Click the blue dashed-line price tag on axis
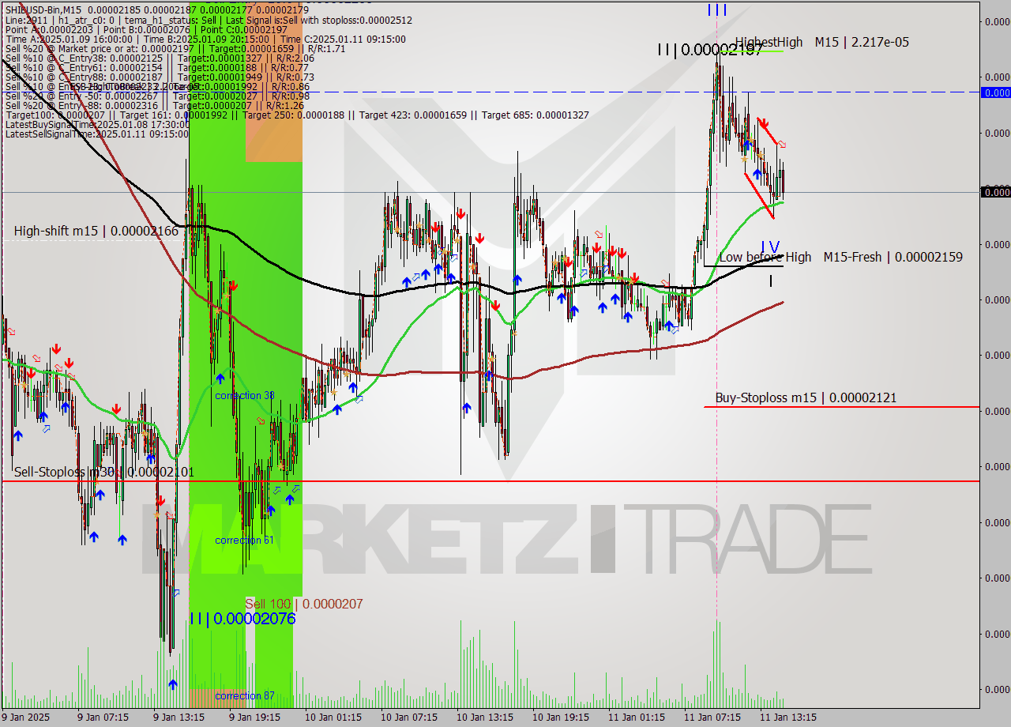This screenshot has height=727, width=1011. click(995, 92)
